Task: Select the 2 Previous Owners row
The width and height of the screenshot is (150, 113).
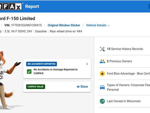Action: 124,61
